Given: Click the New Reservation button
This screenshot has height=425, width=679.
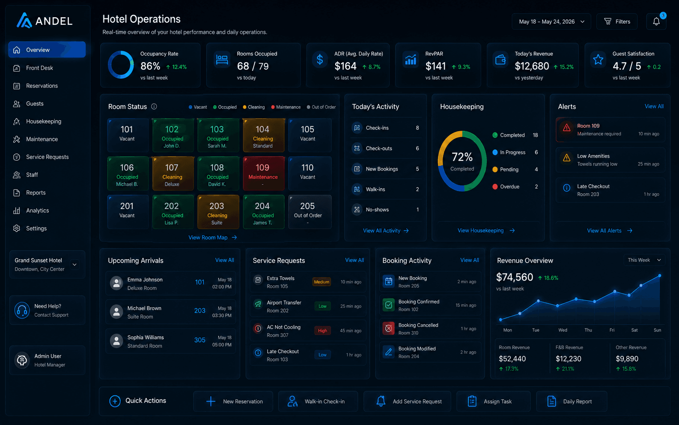Looking at the screenshot, I should pos(233,401).
